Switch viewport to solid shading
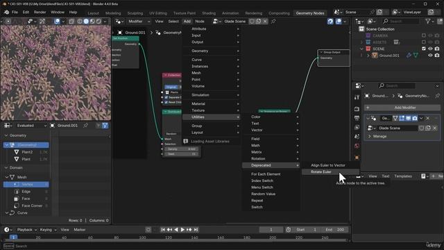Screen dimensions: 444x250 pos(86,22)
